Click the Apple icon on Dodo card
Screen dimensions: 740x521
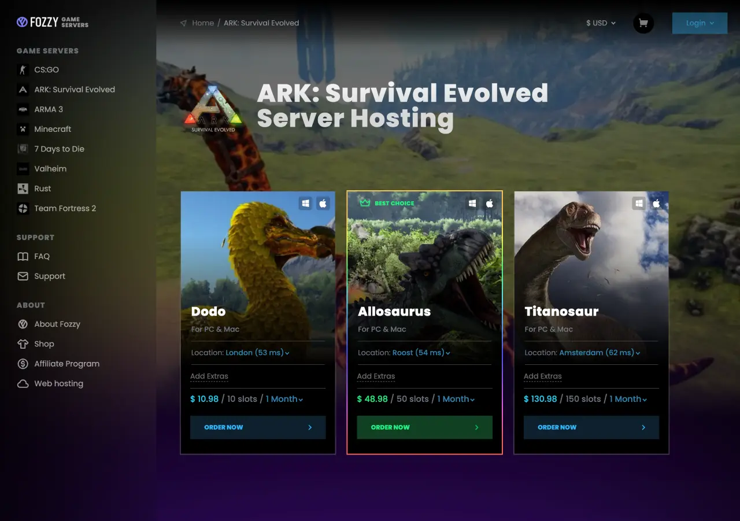(323, 203)
